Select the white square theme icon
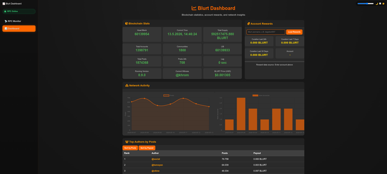The height and width of the screenshot is (174, 387). pos(380,4)
